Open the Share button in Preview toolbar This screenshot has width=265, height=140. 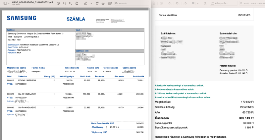[x=77, y=3]
